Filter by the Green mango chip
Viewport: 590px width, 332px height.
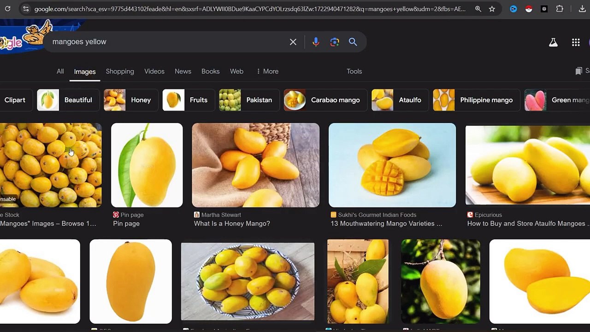pyautogui.click(x=557, y=100)
